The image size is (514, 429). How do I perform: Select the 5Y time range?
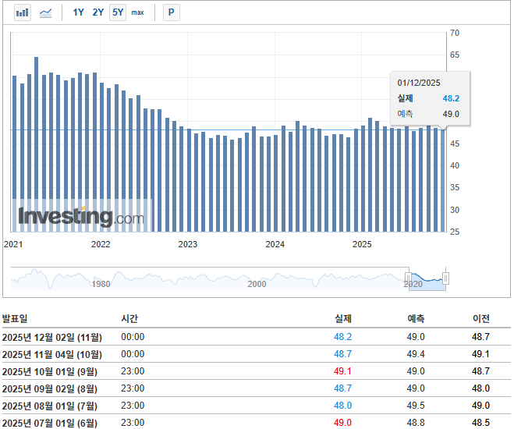pyautogui.click(x=117, y=12)
